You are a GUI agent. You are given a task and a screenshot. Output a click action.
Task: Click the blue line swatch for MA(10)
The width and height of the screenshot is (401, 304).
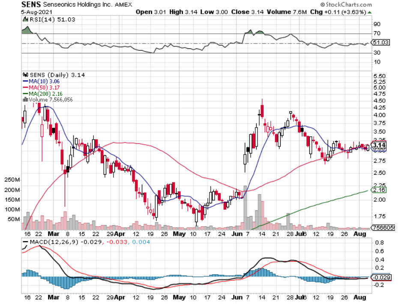coord(25,81)
